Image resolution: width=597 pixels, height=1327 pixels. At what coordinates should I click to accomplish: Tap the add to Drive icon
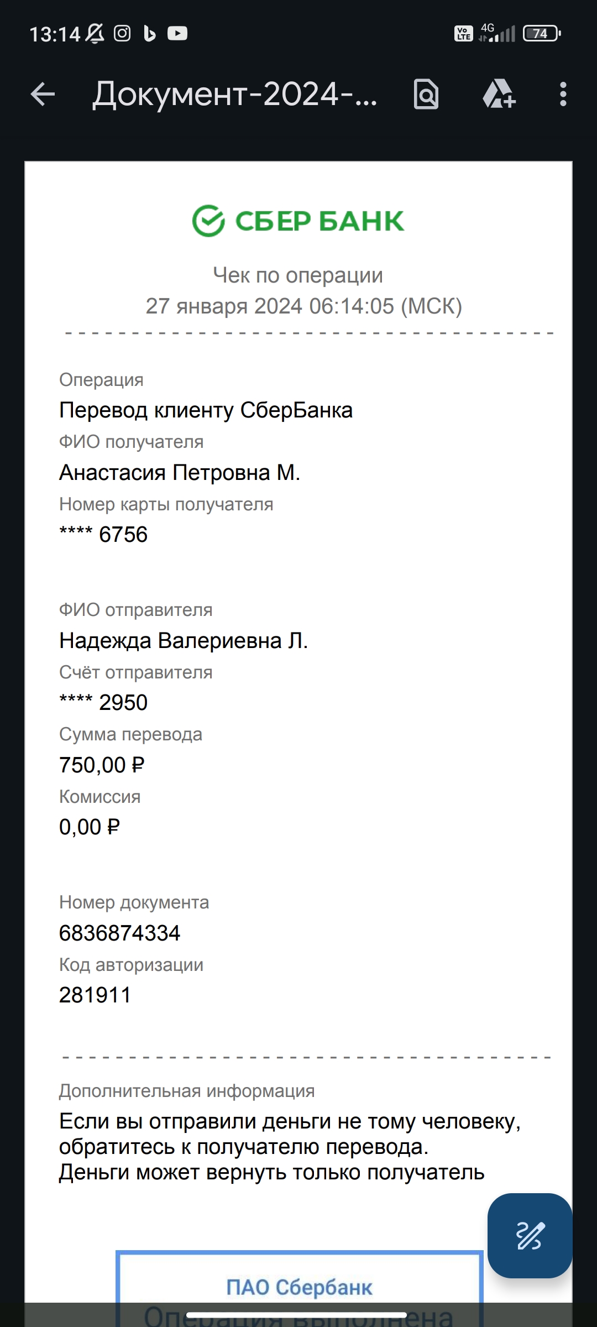[499, 94]
